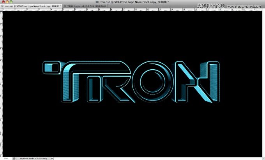Click the red close window button
Viewport: 265px width, 160px height.
click(3, 2)
